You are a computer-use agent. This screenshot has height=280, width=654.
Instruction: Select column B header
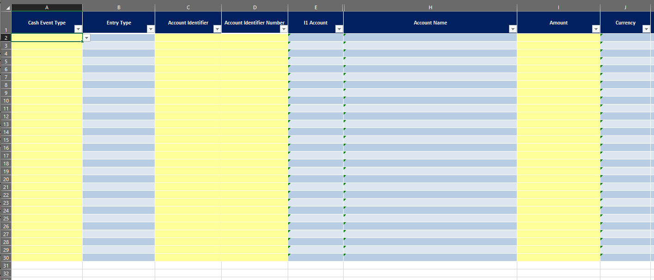(x=119, y=8)
